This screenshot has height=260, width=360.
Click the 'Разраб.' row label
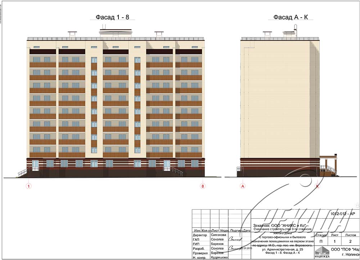(199, 249)
